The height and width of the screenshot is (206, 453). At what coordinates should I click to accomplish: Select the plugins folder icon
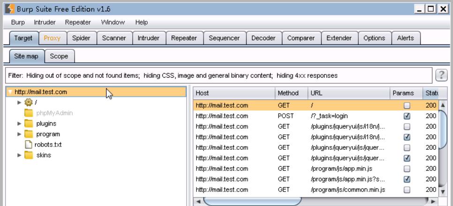(29, 124)
